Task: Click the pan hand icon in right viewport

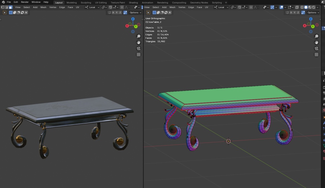Action: 316,42
